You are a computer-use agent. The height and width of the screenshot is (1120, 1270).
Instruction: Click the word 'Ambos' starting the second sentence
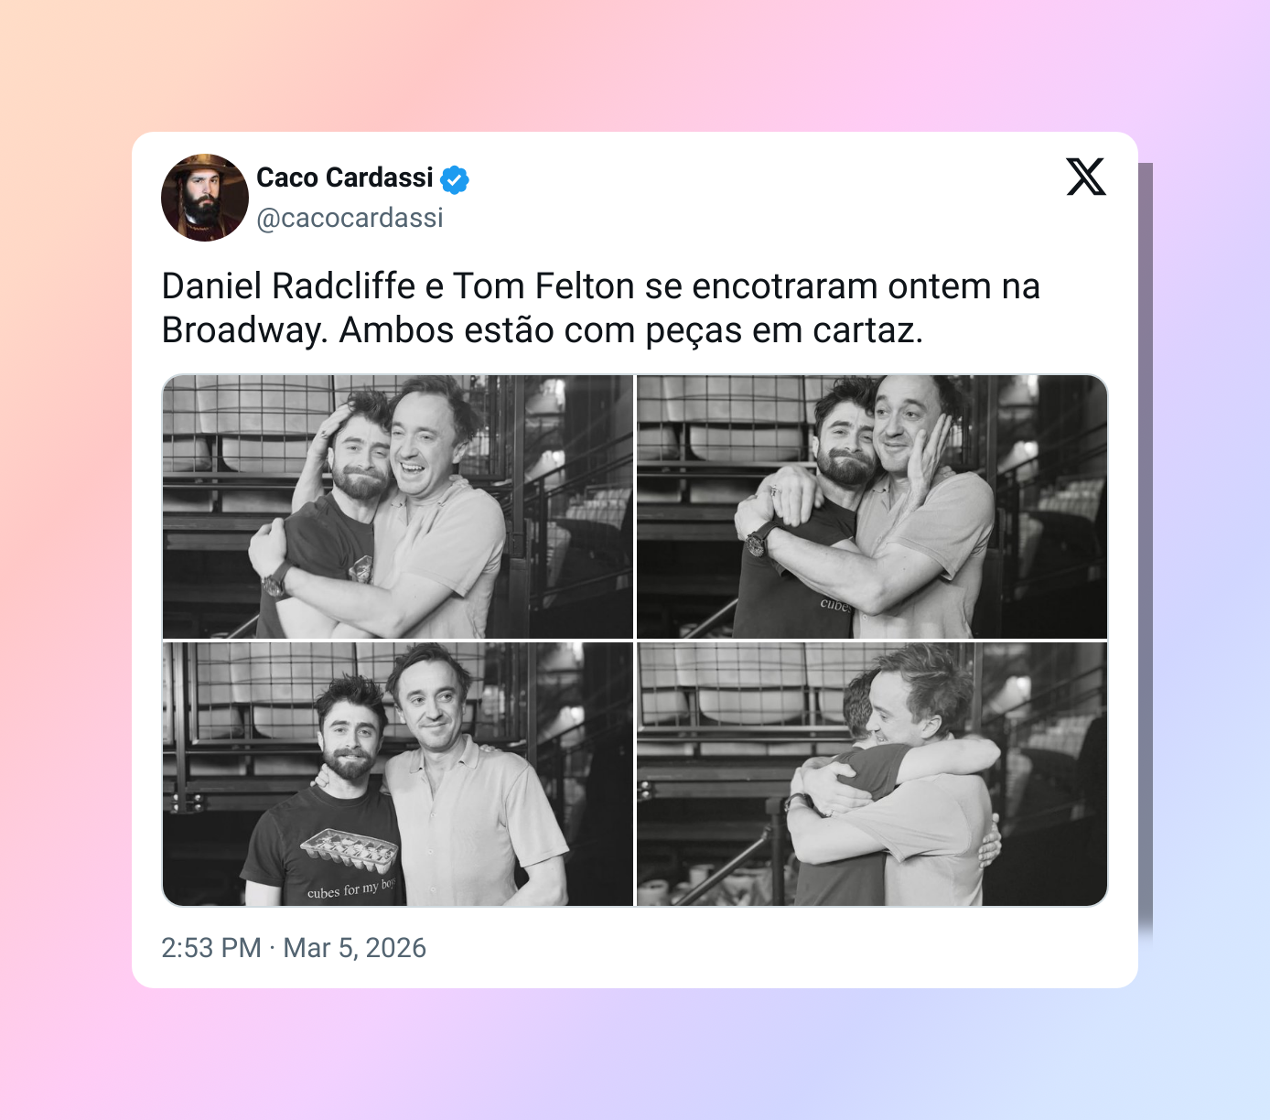[396, 330]
